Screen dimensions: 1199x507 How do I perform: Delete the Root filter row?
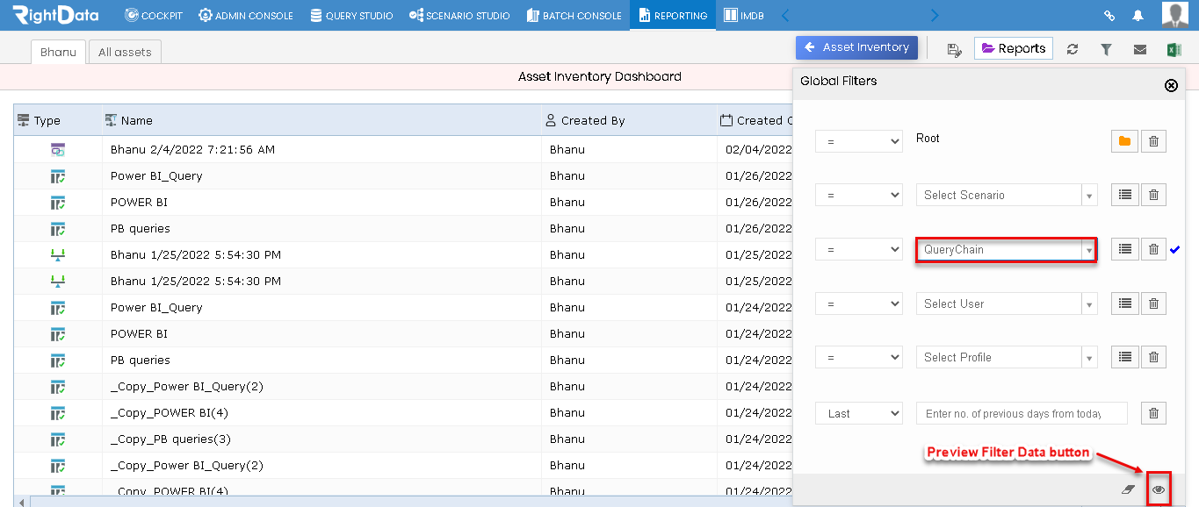pos(1154,141)
